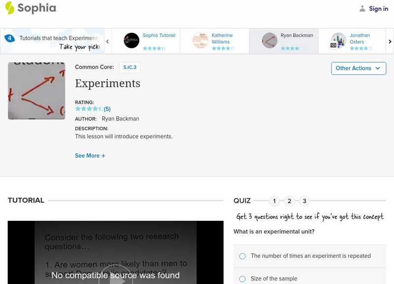Image resolution: width=394 pixels, height=284 pixels.
Task: Click the Experiments whiteboard thumbnail image
Action: click(x=36, y=91)
